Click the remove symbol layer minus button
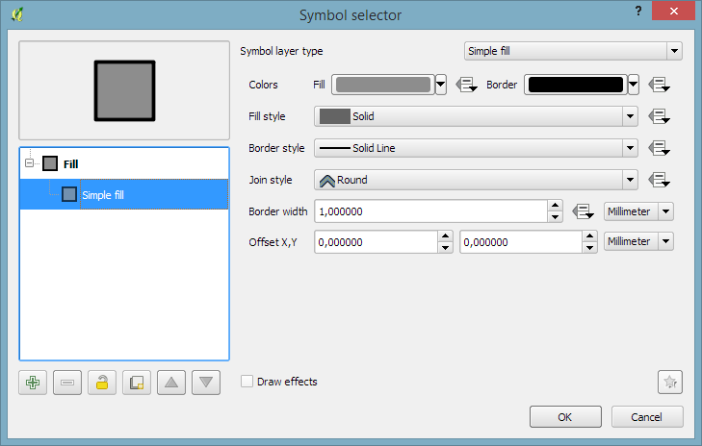The width and height of the screenshot is (702, 446). point(67,383)
